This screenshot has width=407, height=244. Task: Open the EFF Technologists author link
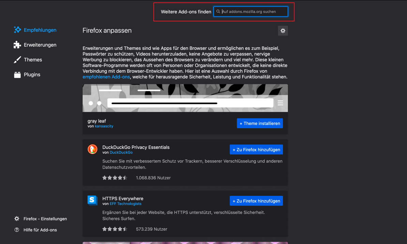coord(126,204)
